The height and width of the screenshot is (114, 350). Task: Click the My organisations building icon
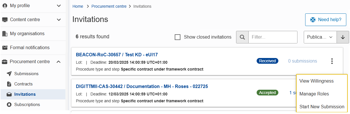[5, 34]
